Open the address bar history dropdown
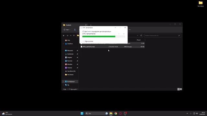 point(137,35)
